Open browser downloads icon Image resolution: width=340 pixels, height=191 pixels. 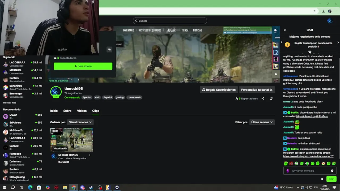click(323, 11)
